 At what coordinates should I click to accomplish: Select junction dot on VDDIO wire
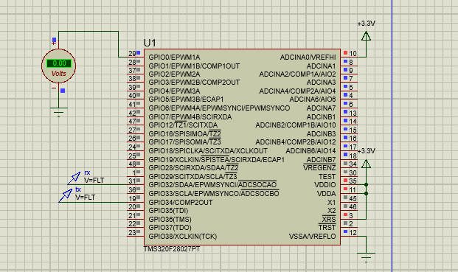click(366, 184)
